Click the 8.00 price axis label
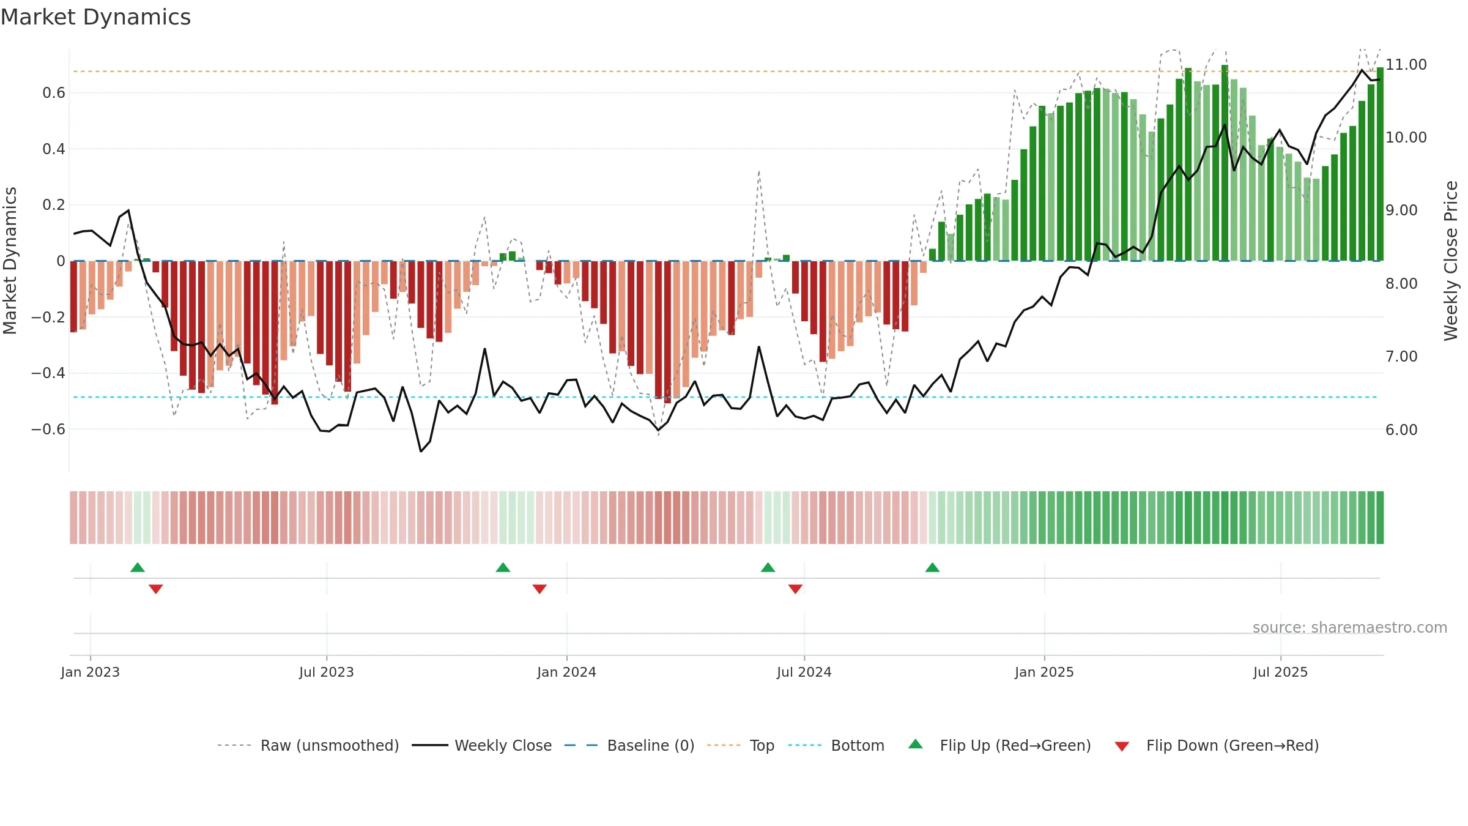The height and width of the screenshot is (826, 1468). 1402,283
